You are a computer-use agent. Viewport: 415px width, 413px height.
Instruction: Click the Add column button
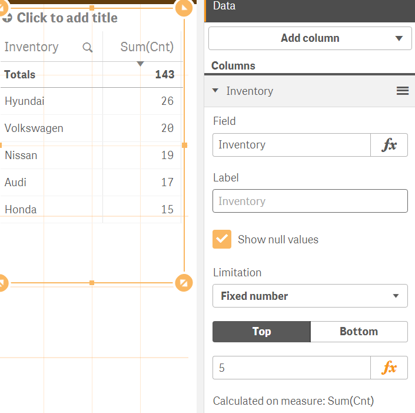tap(300, 38)
